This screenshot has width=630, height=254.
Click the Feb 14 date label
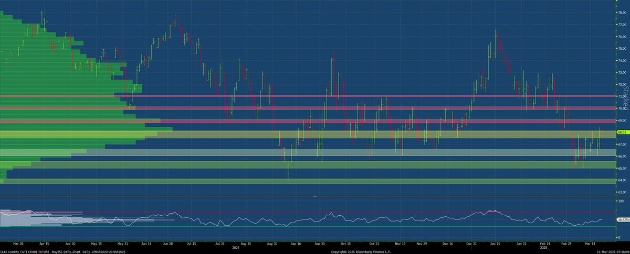(545, 244)
